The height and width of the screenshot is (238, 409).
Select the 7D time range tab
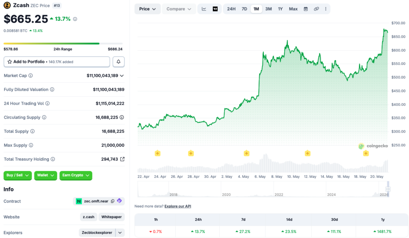pyautogui.click(x=244, y=9)
